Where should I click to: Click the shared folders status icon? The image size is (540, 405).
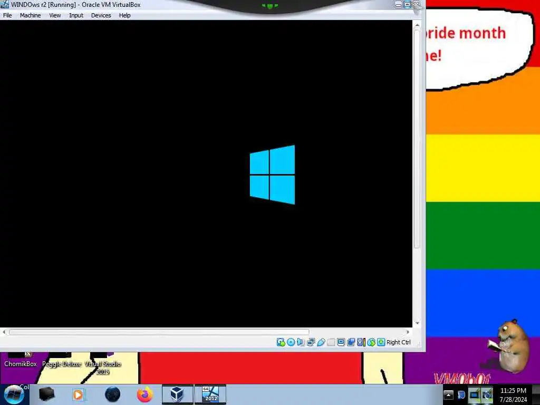[x=331, y=342]
